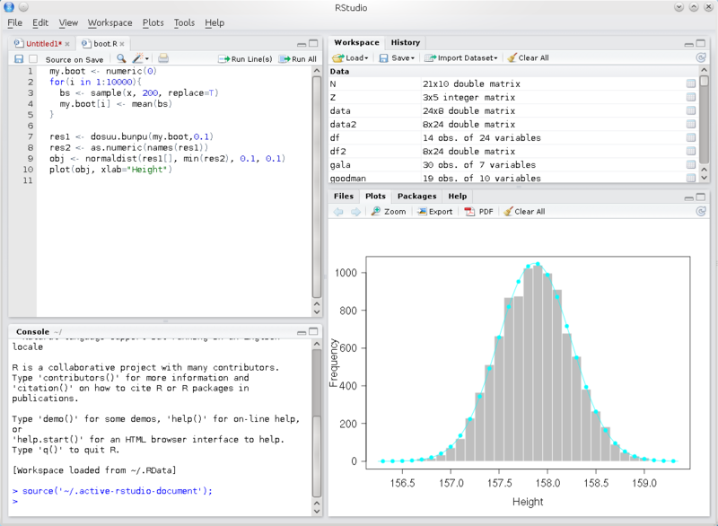The image size is (718, 526).
Task: Select the Workspace tab
Action: pos(356,42)
